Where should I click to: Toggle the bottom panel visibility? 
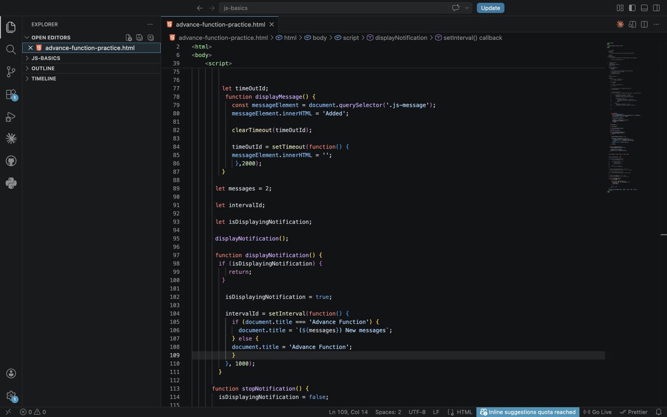644,8
